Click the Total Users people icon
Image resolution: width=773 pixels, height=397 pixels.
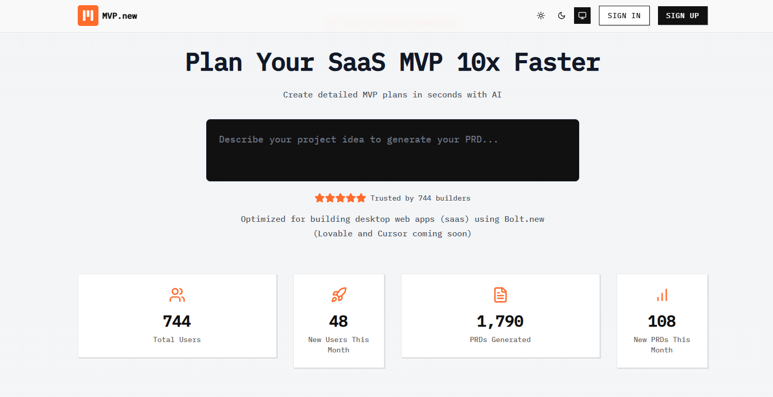tap(177, 295)
